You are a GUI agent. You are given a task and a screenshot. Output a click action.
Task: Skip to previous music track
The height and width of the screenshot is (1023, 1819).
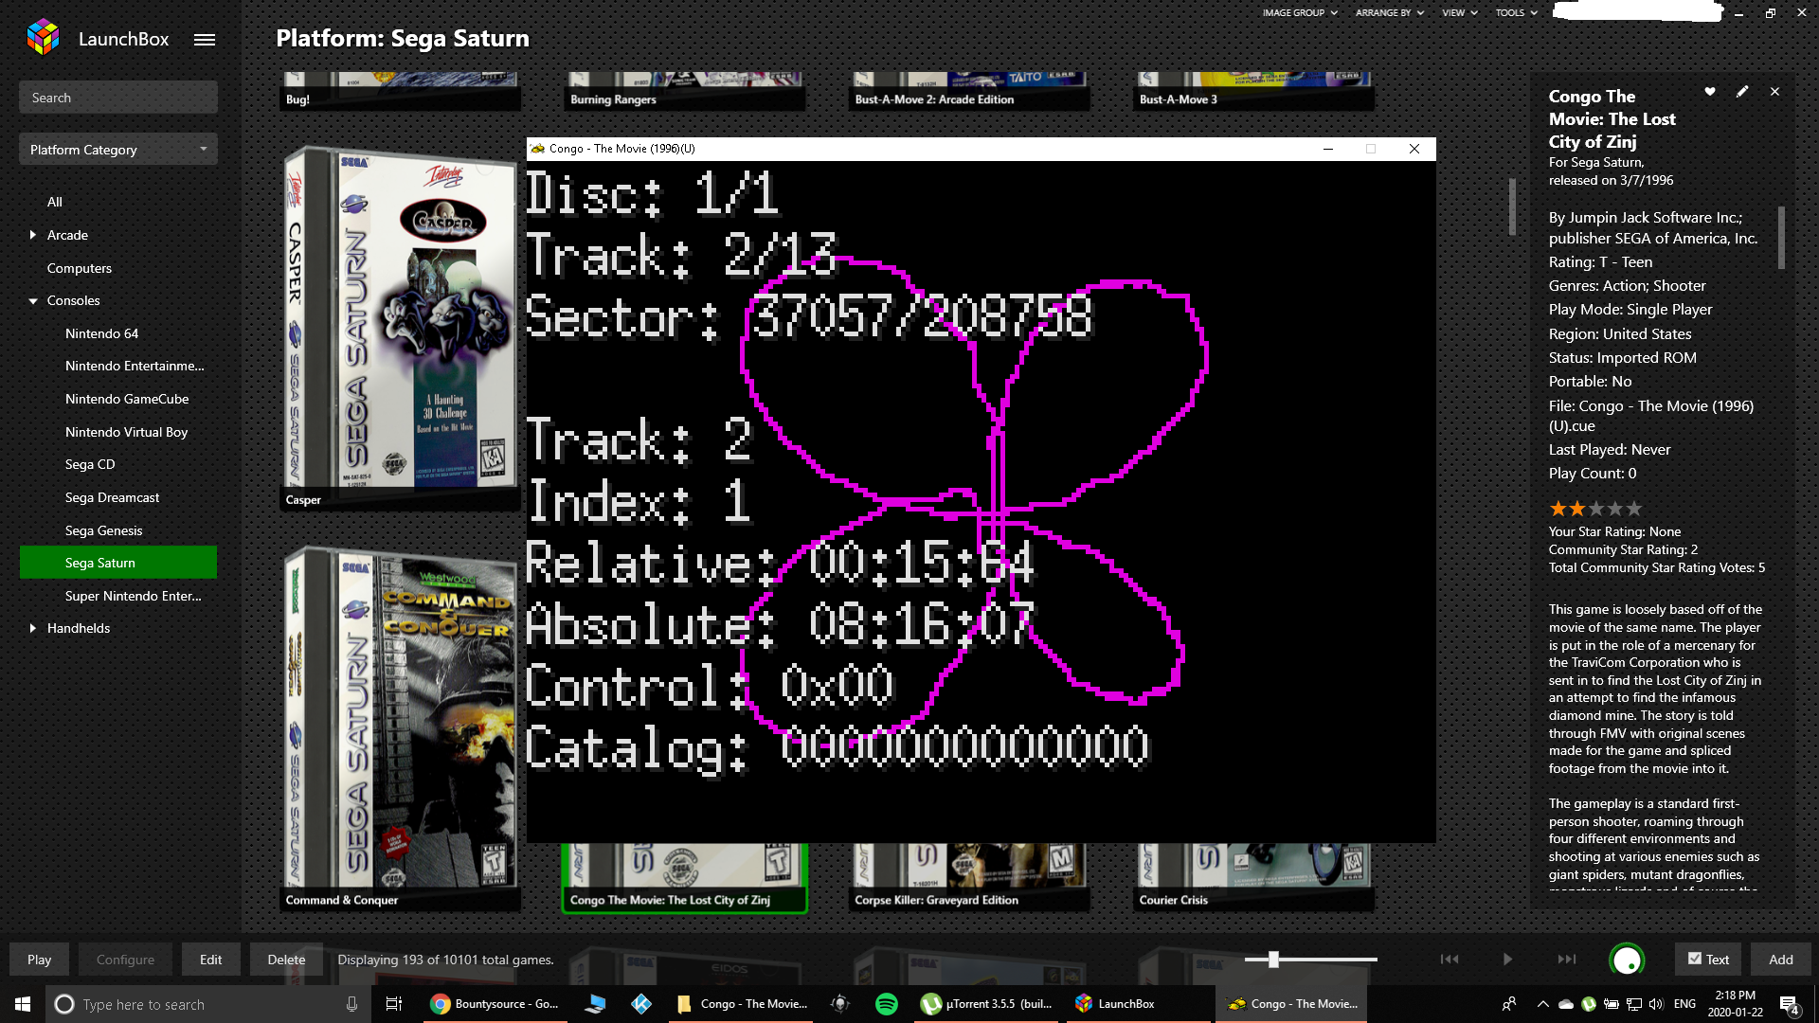pyautogui.click(x=1450, y=960)
